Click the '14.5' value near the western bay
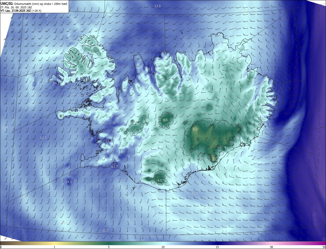 point(109,141)
